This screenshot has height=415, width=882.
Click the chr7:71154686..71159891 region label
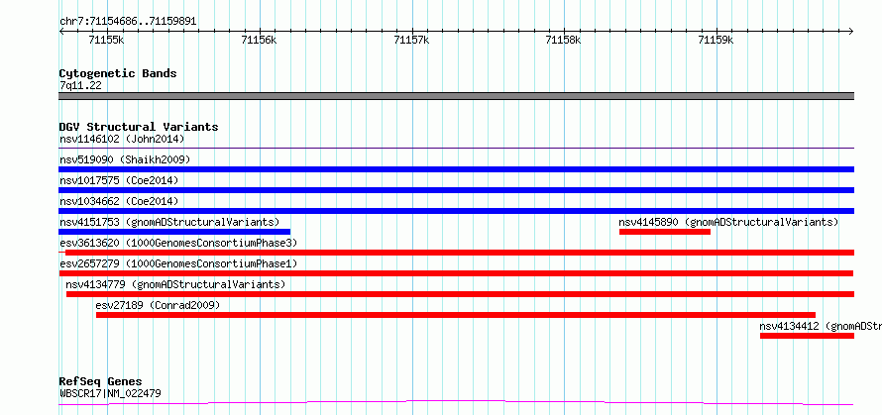tap(128, 22)
